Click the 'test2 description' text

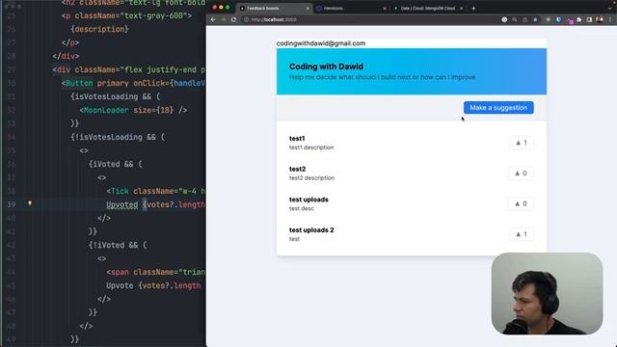(311, 178)
